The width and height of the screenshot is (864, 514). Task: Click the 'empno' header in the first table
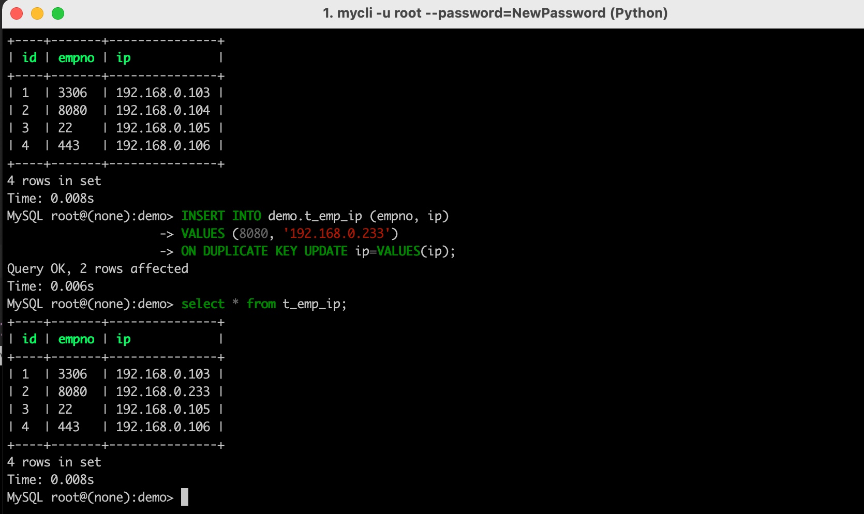coord(76,58)
